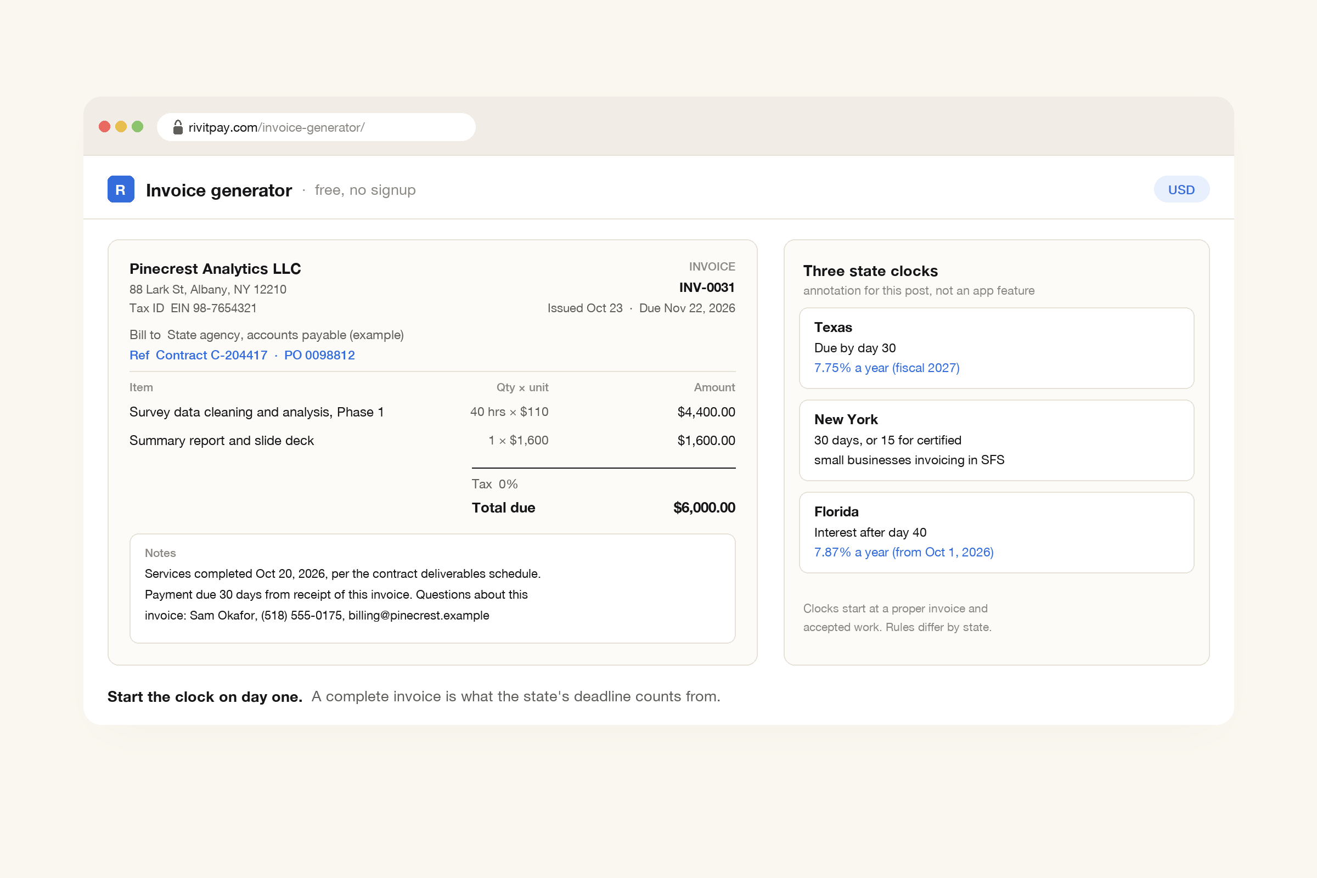Click the free, no signup tagline

click(x=365, y=190)
